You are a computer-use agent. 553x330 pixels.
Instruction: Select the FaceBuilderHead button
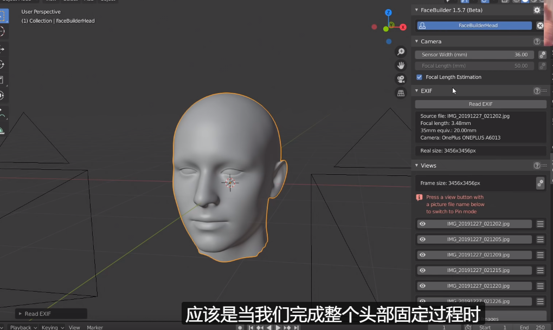pos(474,25)
